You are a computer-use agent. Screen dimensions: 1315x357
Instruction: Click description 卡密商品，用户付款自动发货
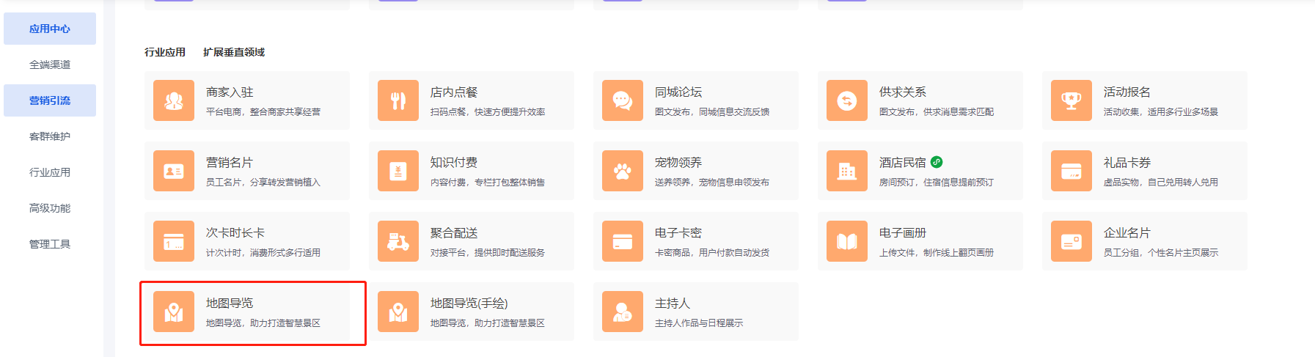(x=712, y=253)
